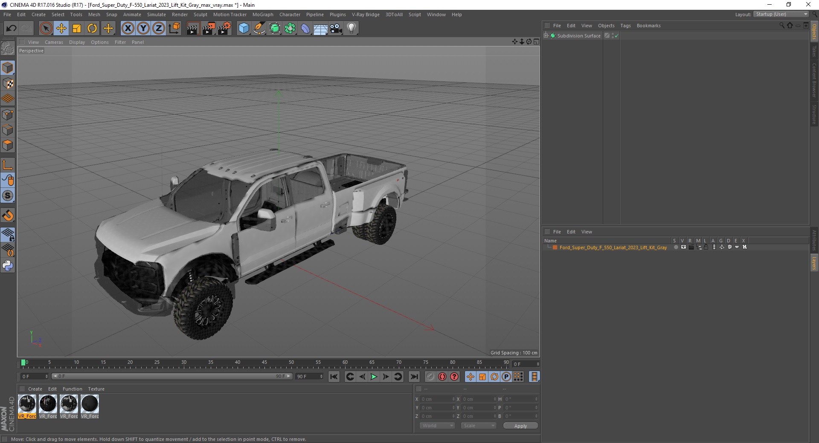Click the Coordinate System icon
This screenshot has height=443, width=819.
tap(174, 29)
